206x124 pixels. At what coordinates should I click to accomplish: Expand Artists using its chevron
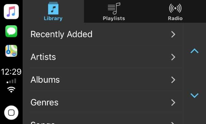[173, 57]
